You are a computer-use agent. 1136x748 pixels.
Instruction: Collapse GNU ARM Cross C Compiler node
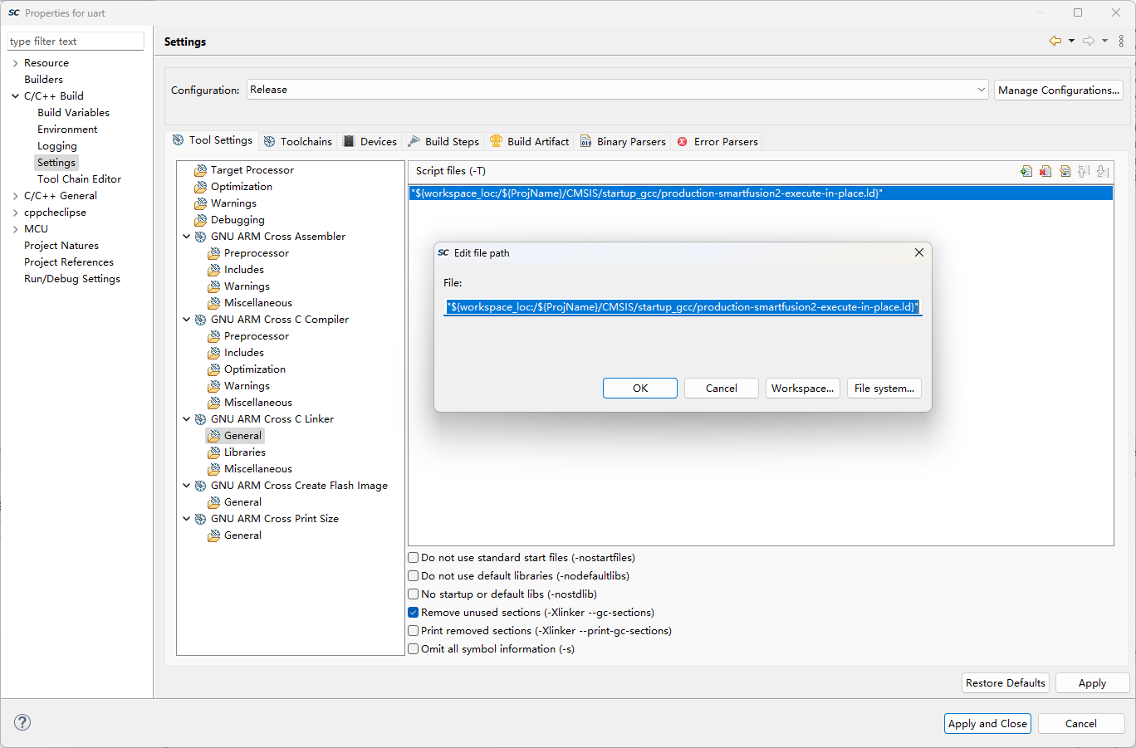point(186,320)
